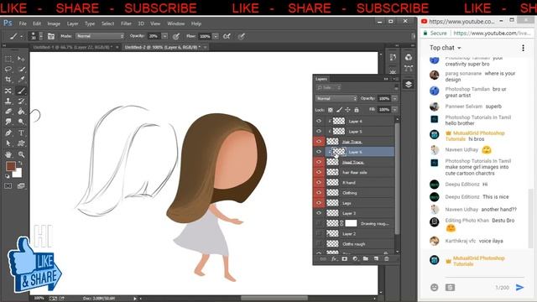This screenshot has width=537, height=302.
Task: Open the layer Fill slider dropdown
Action: [x=394, y=110]
